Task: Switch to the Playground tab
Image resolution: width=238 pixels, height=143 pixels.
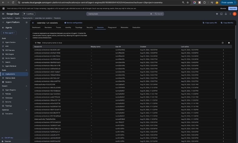Action: tap(112, 27)
